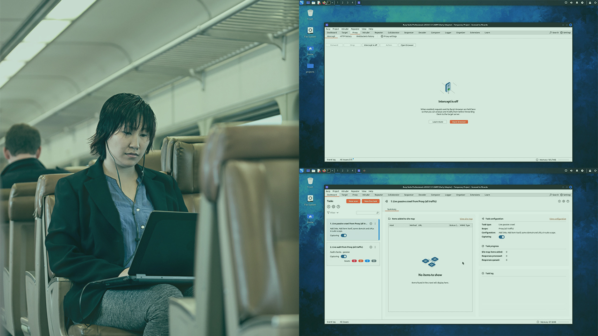Click the red high-severity issues badge
The width and height of the screenshot is (598, 336).
(x=354, y=261)
